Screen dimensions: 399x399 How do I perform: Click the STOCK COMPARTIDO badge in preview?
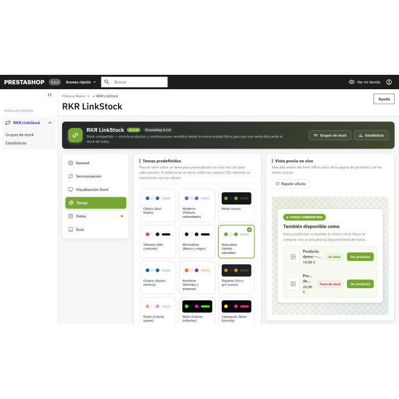click(304, 217)
